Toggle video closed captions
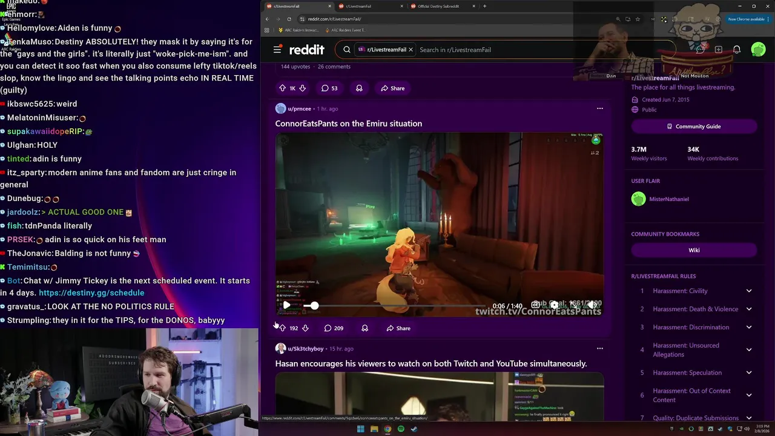775x436 pixels. tap(535, 305)
